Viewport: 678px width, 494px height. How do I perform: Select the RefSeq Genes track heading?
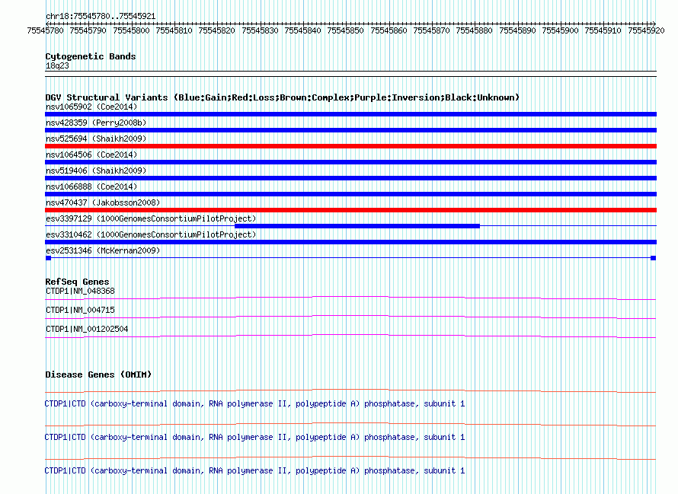(77, 282)
